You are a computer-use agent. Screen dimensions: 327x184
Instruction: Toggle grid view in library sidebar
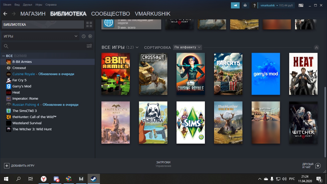(89, 25)
